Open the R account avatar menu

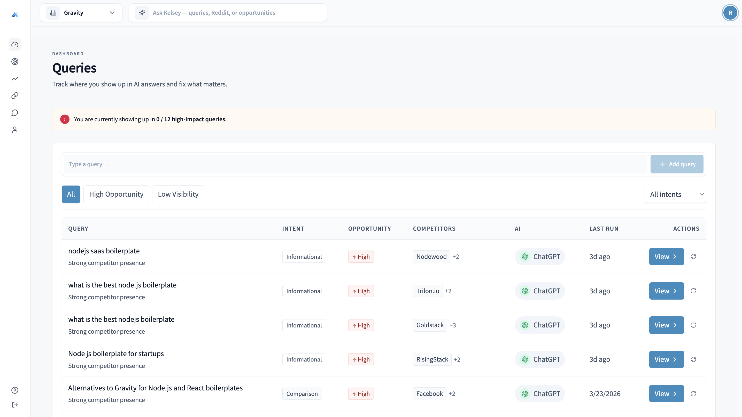[x=730, y=12]
